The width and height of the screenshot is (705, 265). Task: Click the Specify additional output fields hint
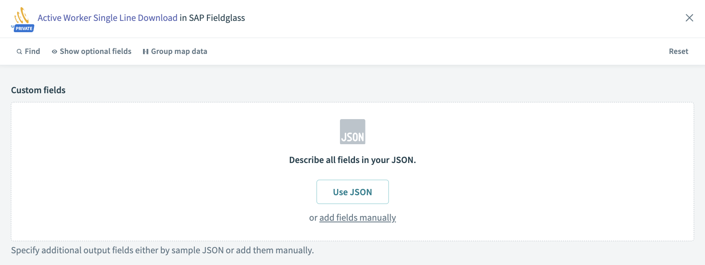click(162, 250)
